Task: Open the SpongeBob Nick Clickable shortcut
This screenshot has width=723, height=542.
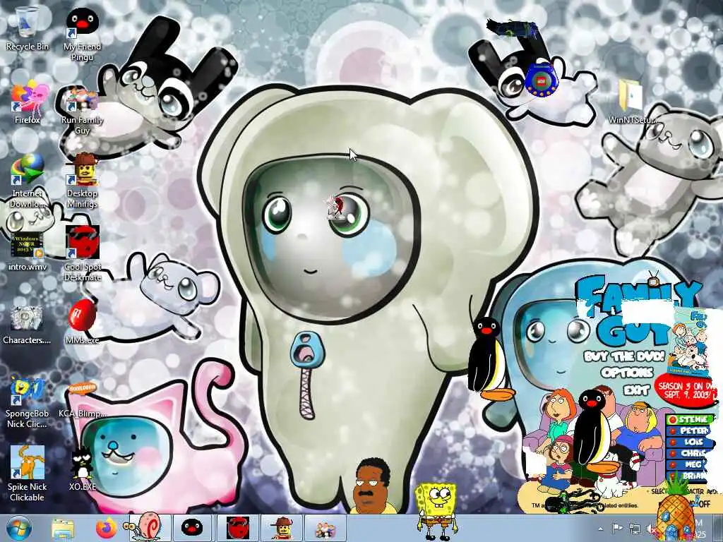Action: point(28,403)
